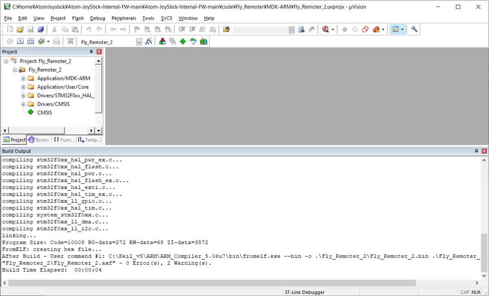Open the Configuration wrench icon
This screenshot has height=296, width=489.
tap(414, 29)
